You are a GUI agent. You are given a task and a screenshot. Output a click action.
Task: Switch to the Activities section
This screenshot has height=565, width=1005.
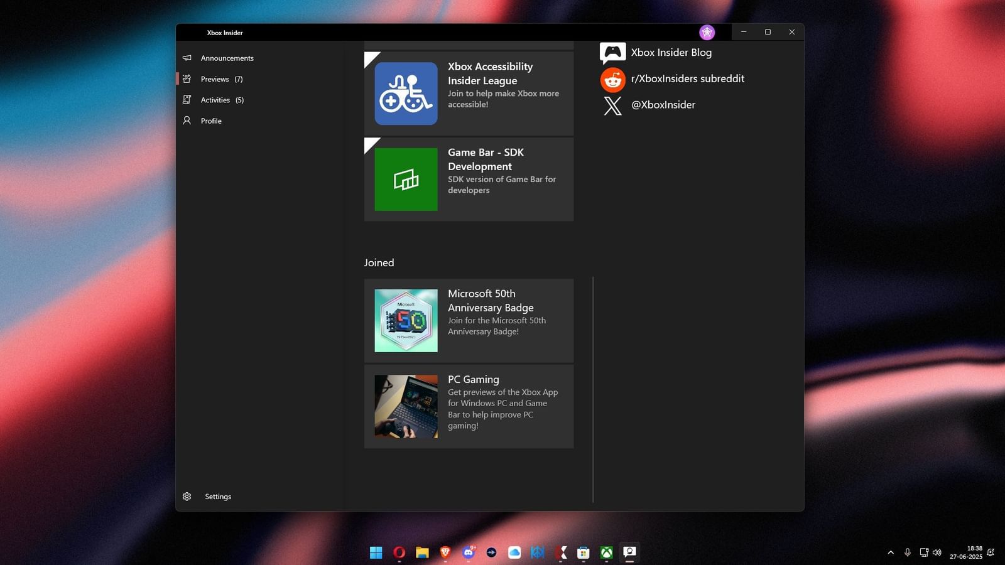pyautogui.click(x=215, y=99)
